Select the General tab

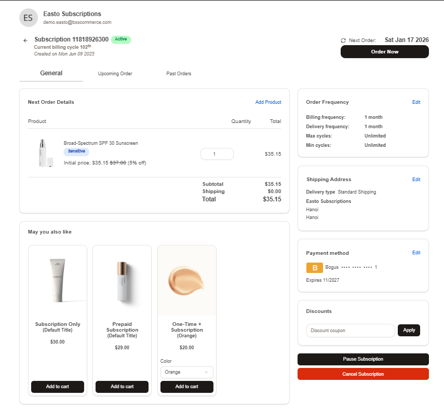[x=51, y=73]
